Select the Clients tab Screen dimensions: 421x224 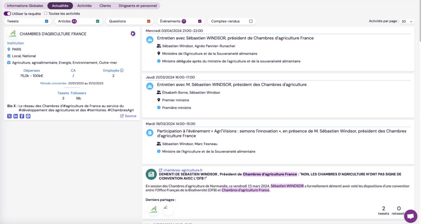tap(105, 6)
